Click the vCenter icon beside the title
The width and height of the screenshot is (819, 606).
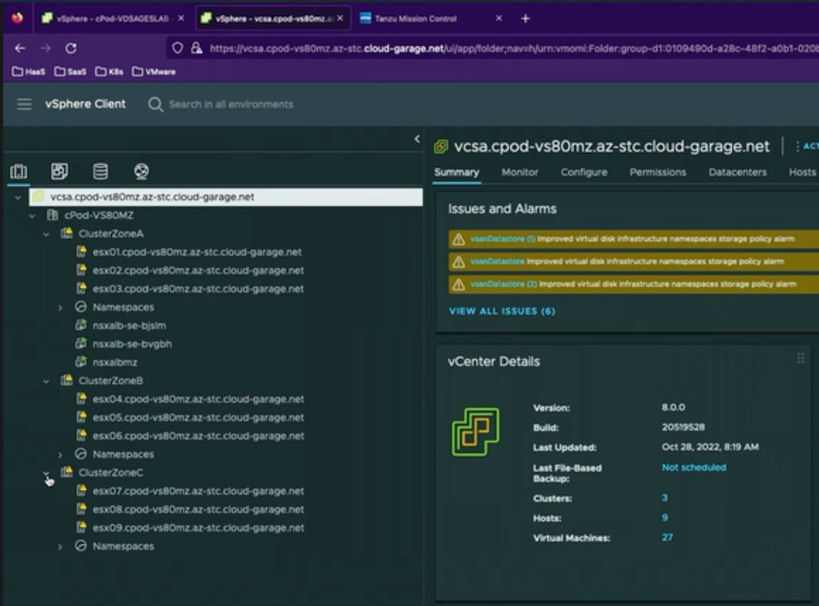point(442,147)
